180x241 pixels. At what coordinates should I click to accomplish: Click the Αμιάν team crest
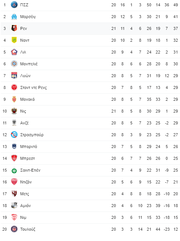click(14, 206)
